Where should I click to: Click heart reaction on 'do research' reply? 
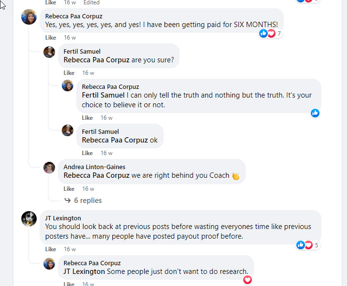[248, 280]
